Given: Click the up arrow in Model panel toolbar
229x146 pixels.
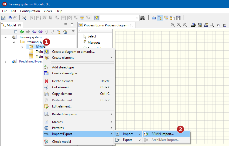Looking at the screenshot, I should point(47,32).
